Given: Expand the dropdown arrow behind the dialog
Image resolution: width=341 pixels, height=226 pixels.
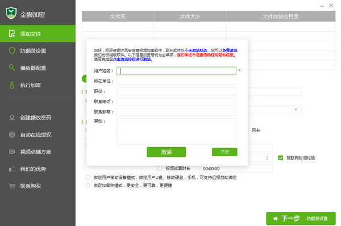Looking at the screenshot, I should [296, 110].
